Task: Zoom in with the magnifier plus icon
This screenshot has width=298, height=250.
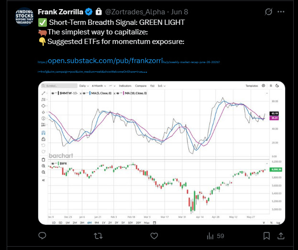Action: pos(44,166)
